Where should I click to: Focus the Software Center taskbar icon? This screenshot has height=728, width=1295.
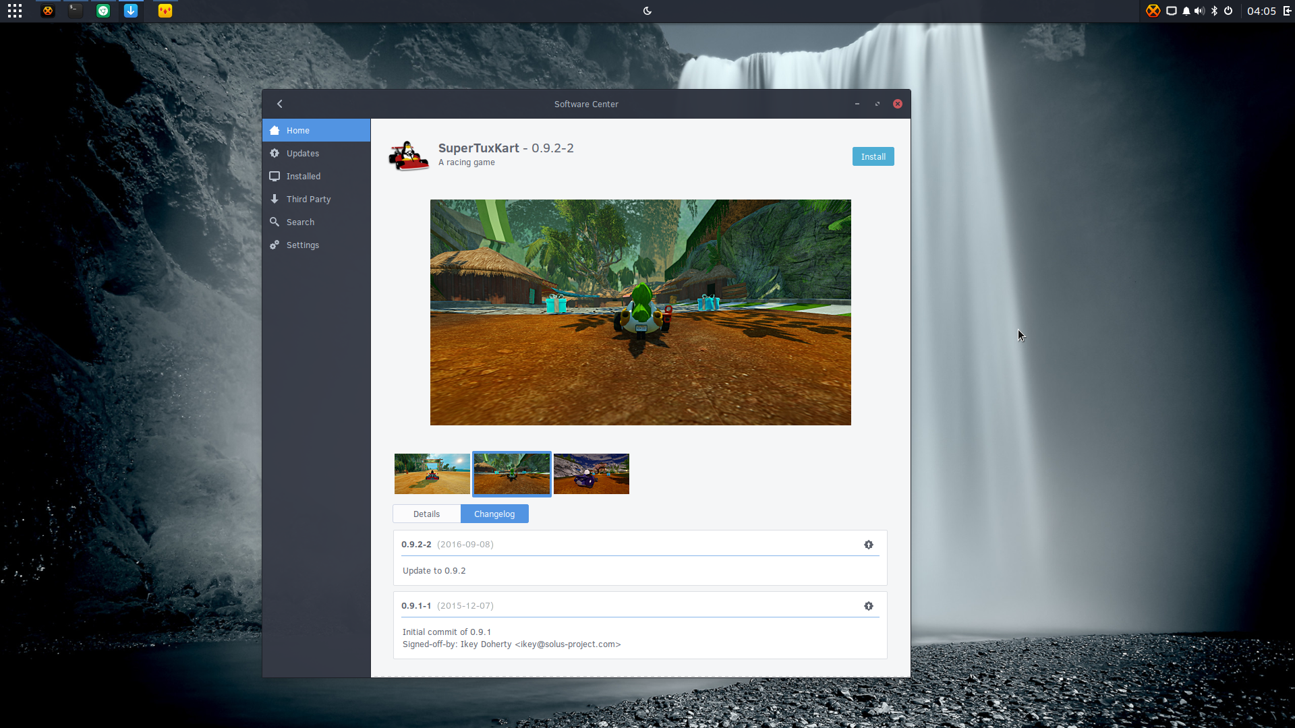(131, 11)
